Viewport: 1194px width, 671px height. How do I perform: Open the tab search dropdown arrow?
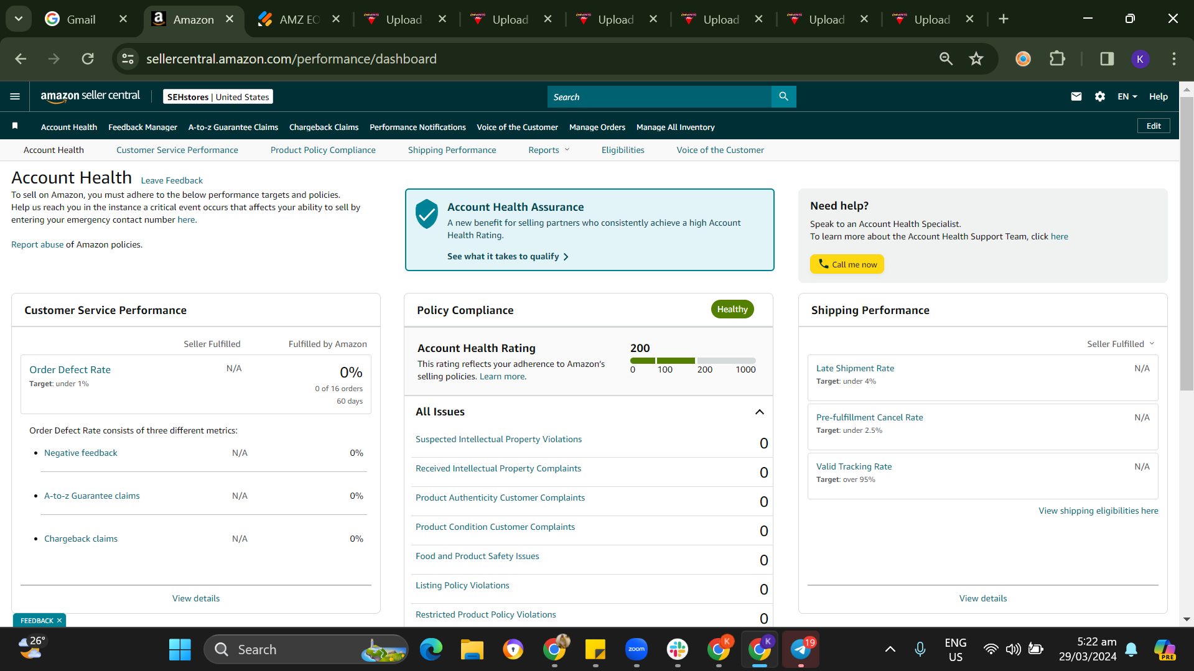pyautogui.click(x=19, y=19)
